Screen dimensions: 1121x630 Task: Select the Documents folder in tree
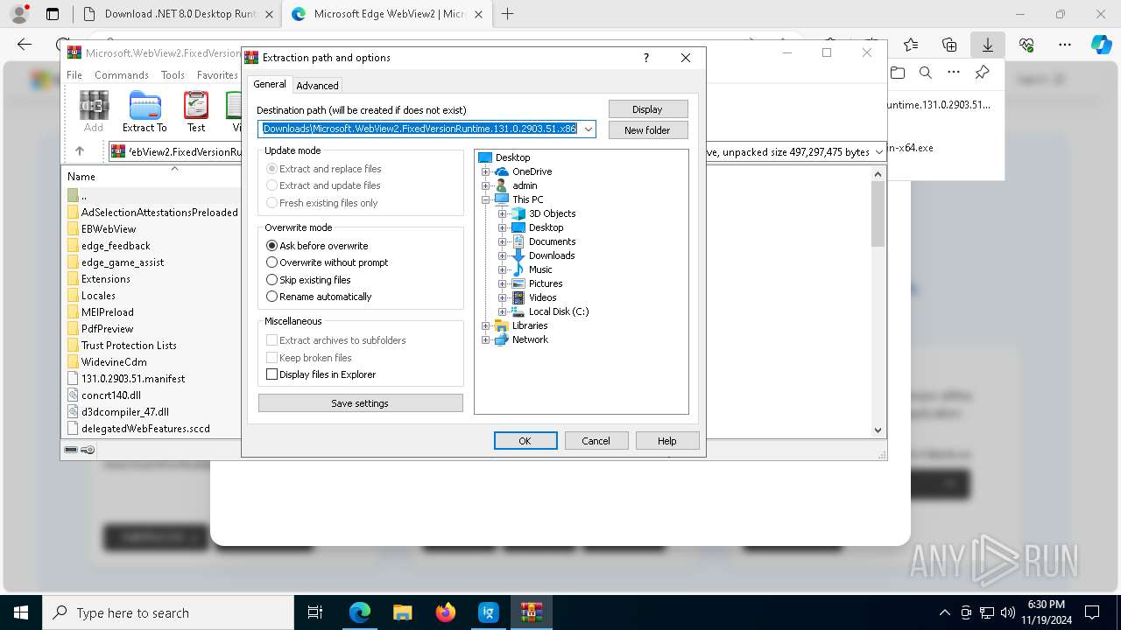(x=552, y=241)
